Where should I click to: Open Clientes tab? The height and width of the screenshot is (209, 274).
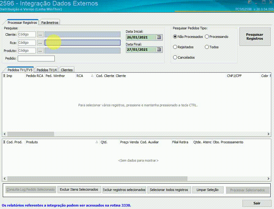(67, 70)
